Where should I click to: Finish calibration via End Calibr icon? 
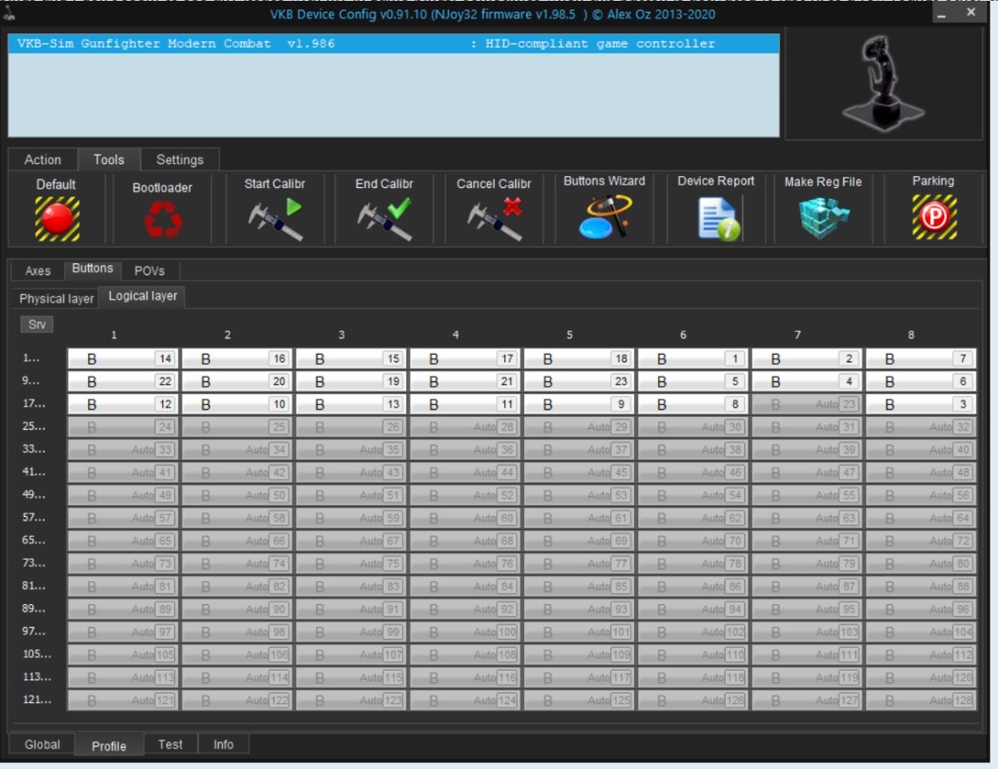point(385,219)
